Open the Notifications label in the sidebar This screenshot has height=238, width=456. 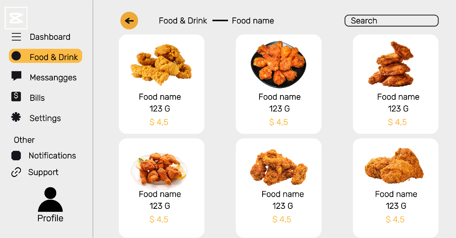click(52, 156)
